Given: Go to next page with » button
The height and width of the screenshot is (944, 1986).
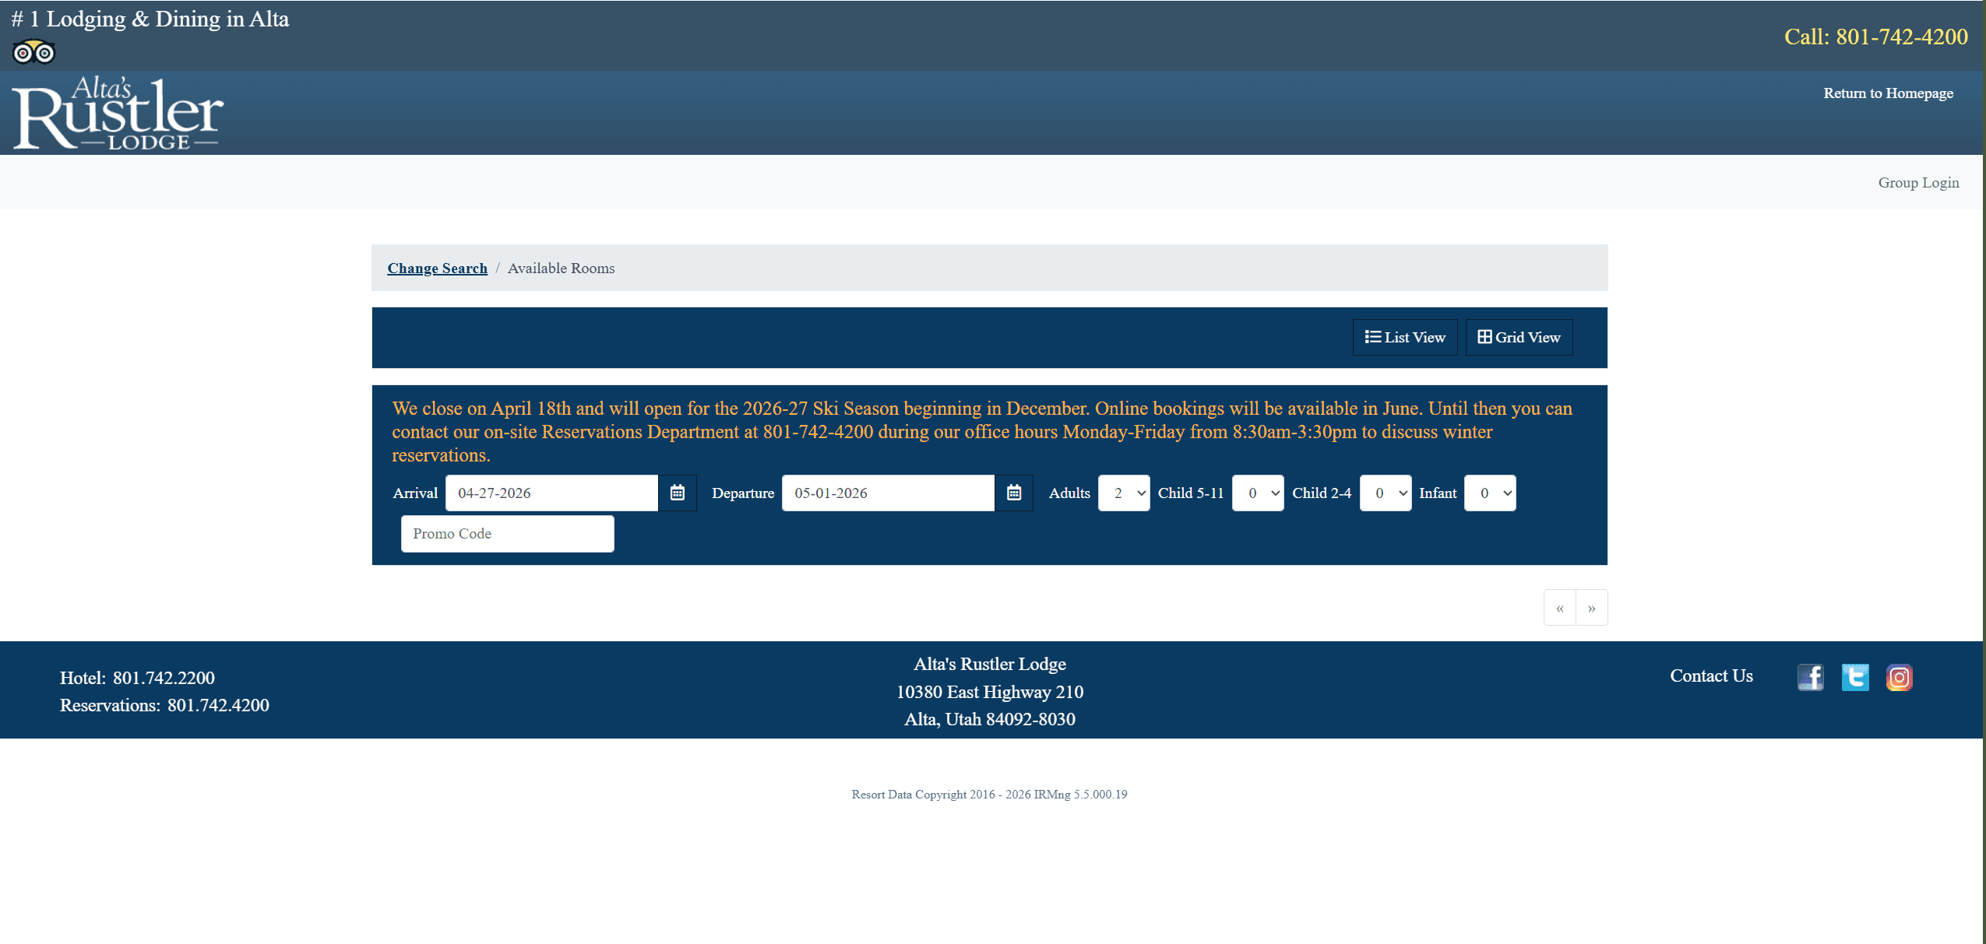Looking at the screenshot, I should point(1591,608).
